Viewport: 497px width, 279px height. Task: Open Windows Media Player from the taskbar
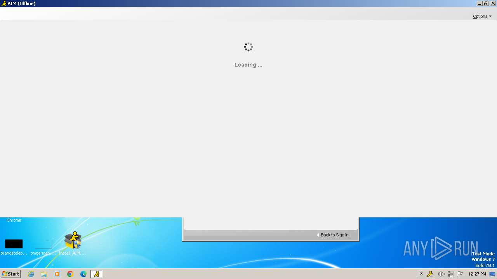(57, 274)
